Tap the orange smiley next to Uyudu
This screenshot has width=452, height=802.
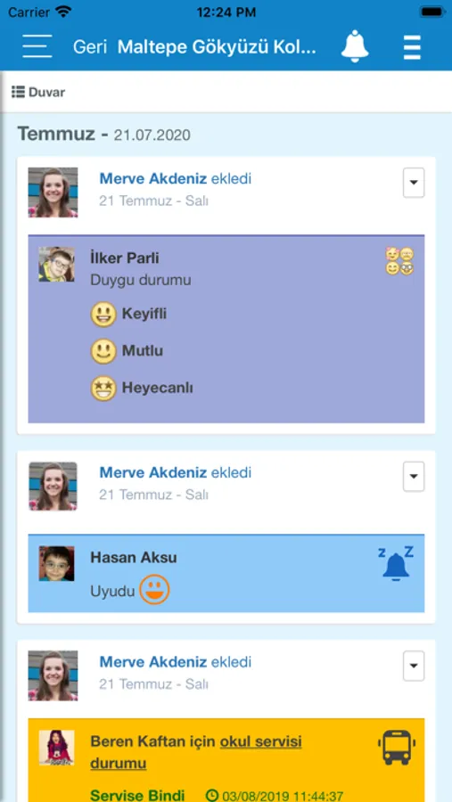(154, 589)
